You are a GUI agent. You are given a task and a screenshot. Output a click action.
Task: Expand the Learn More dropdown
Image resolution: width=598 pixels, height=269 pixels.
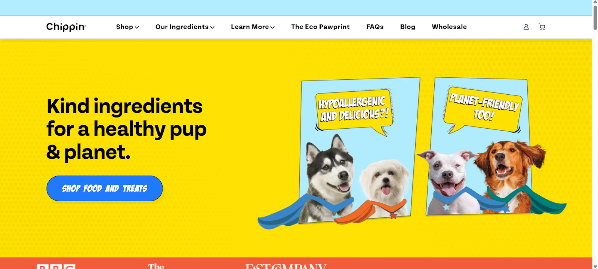point(253,27)
